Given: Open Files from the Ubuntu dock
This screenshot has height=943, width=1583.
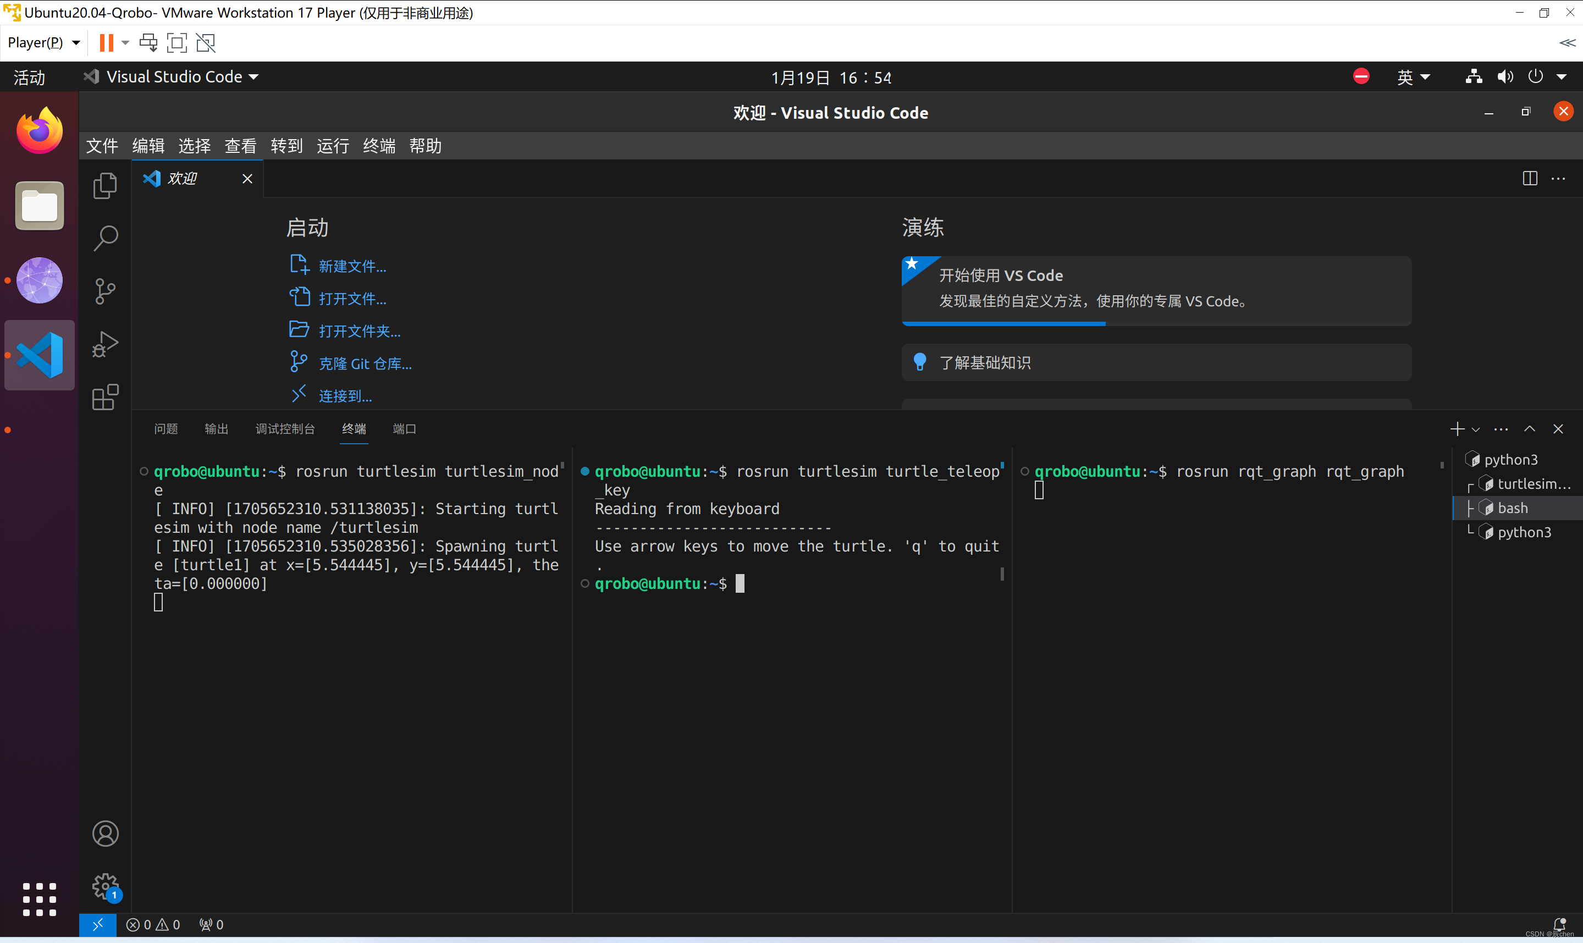Looking at the screenshot, I should [40, 205].
